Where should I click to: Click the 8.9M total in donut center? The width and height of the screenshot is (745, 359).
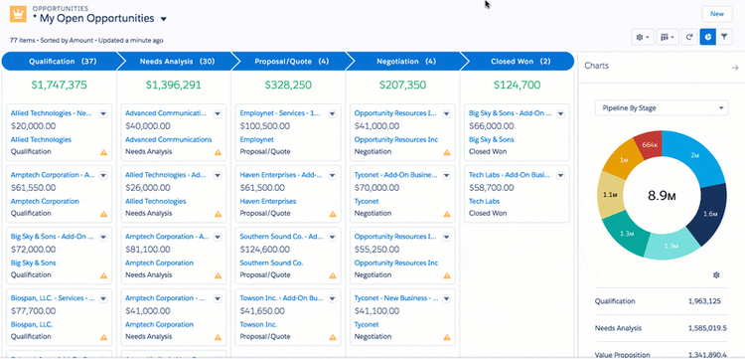click(x=662, y=196)
